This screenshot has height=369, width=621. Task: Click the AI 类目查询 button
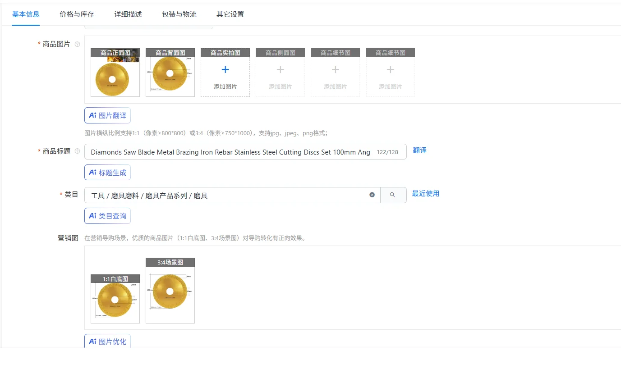[x=107, y=216]
